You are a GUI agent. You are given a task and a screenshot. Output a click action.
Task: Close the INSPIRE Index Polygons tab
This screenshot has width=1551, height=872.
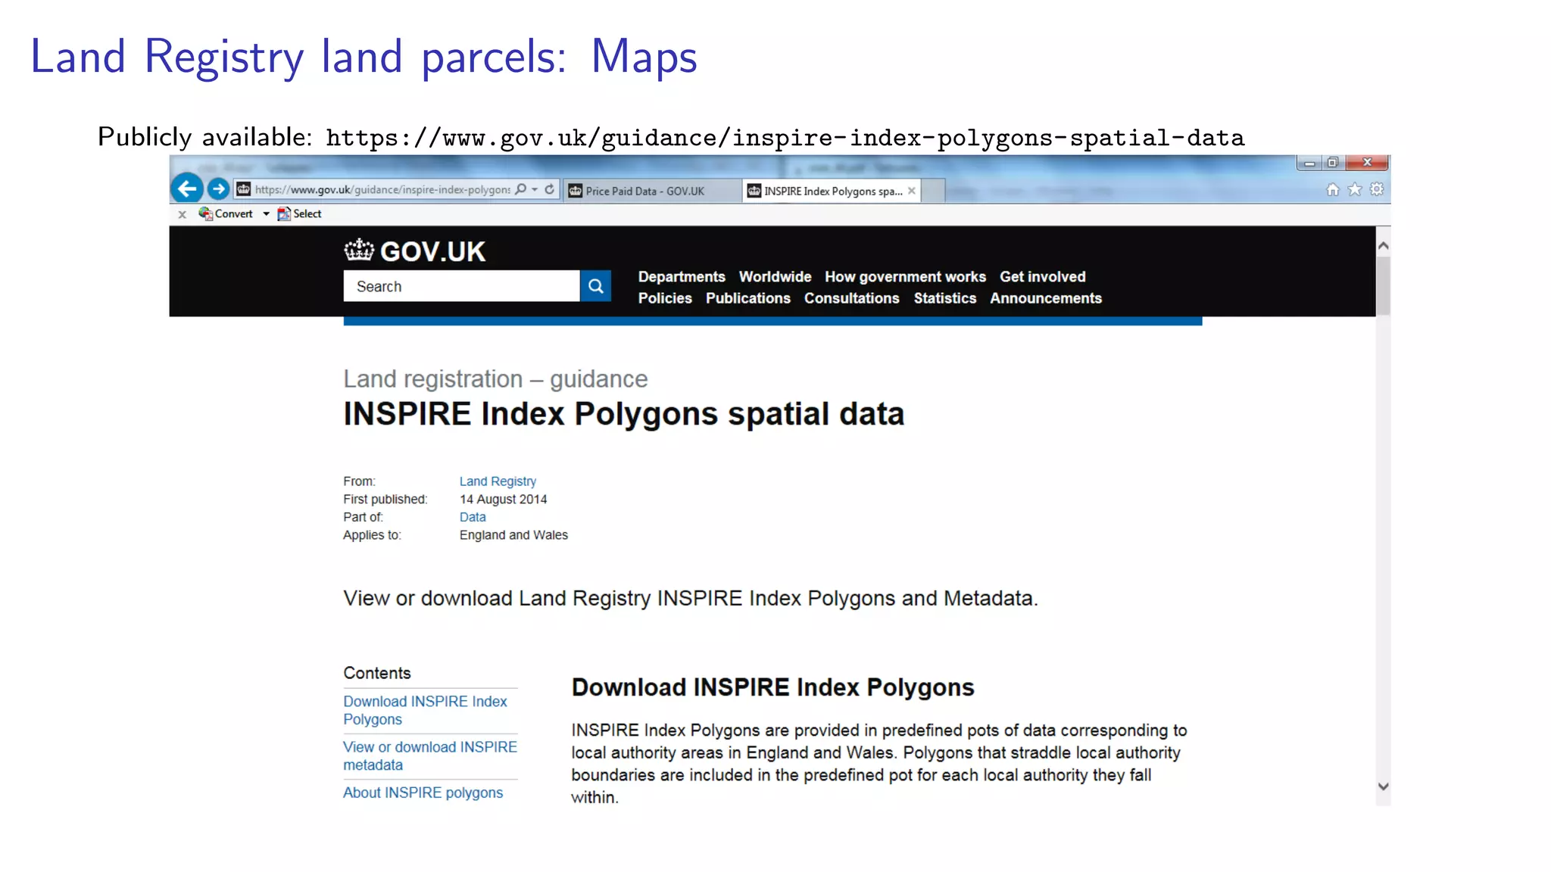tap(912, 191)
